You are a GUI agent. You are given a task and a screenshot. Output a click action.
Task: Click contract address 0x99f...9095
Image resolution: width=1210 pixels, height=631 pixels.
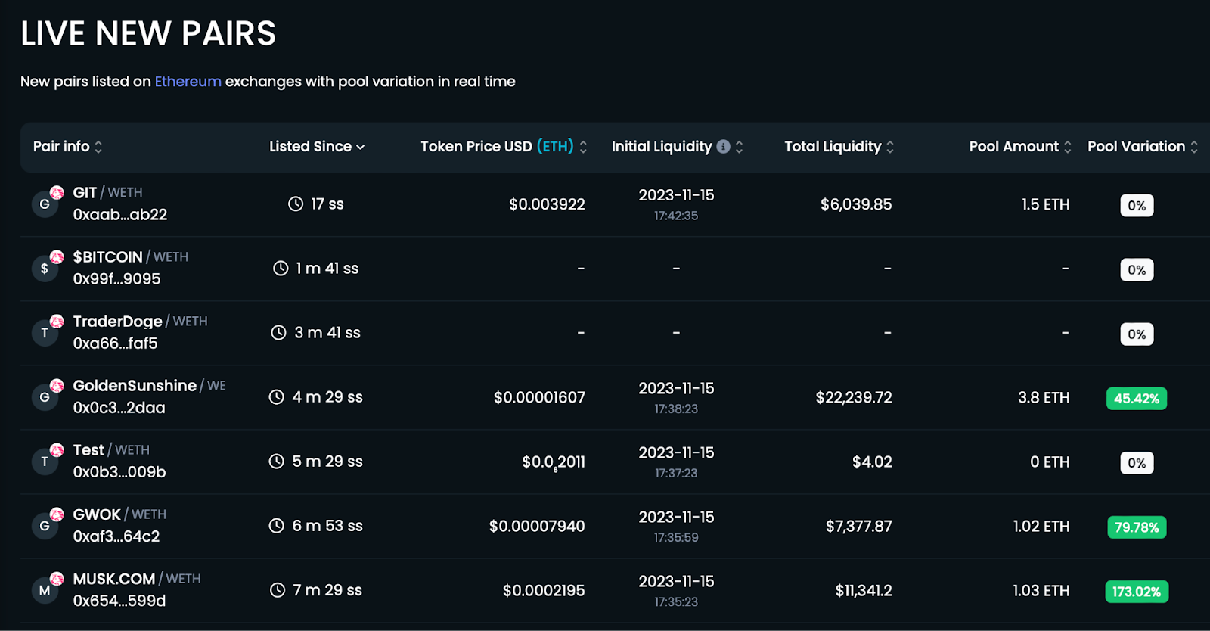116,279
